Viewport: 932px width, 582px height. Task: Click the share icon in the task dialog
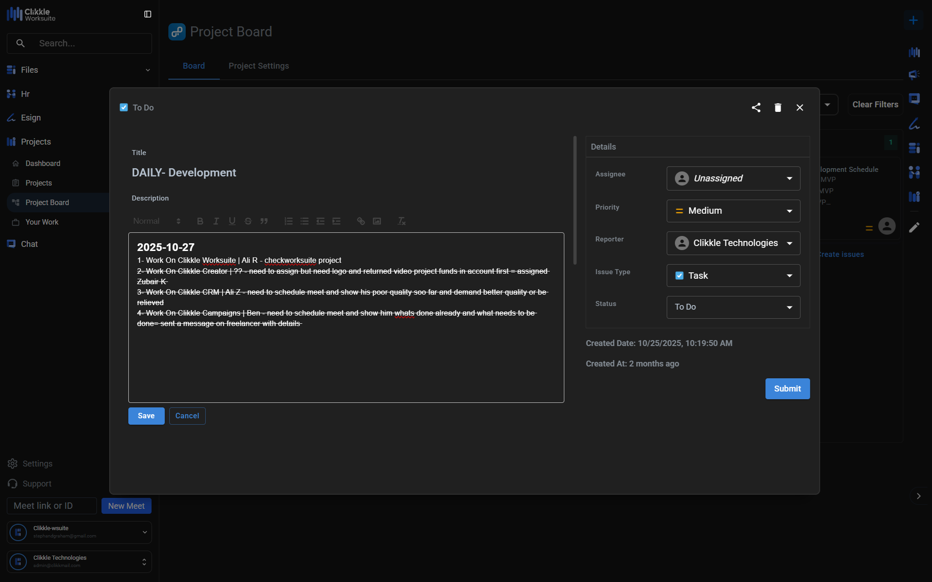(x=756, y=108)
